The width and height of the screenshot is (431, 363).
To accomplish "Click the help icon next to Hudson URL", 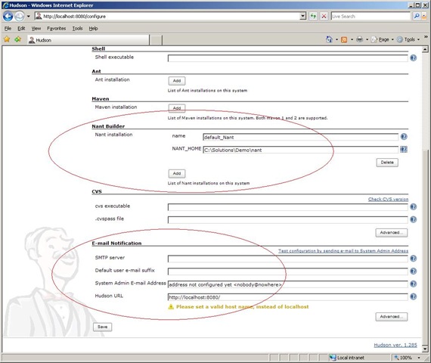I will tap(413, 296).
